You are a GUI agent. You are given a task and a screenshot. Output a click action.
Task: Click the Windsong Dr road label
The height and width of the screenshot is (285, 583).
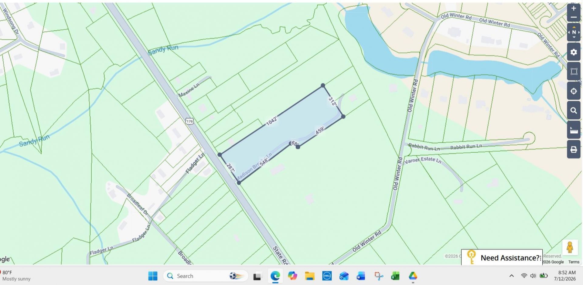11,21
